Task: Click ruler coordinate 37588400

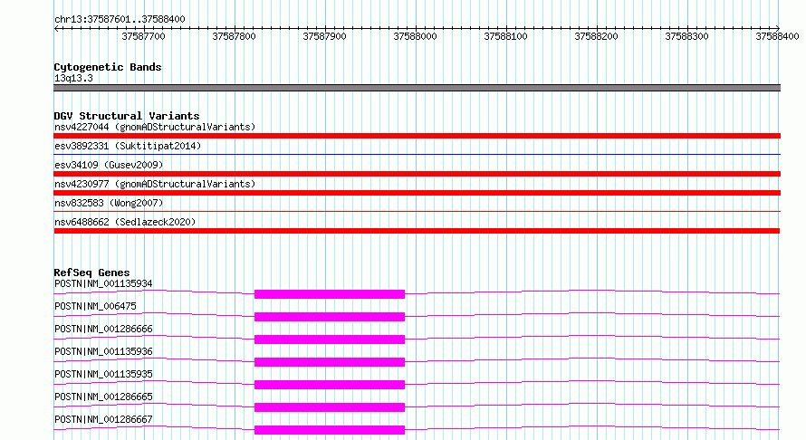Action: click(x=777, y=36)
